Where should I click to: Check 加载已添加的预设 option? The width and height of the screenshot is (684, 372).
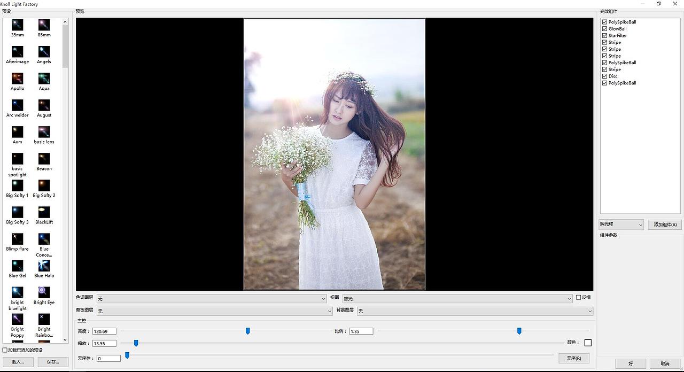5,350
